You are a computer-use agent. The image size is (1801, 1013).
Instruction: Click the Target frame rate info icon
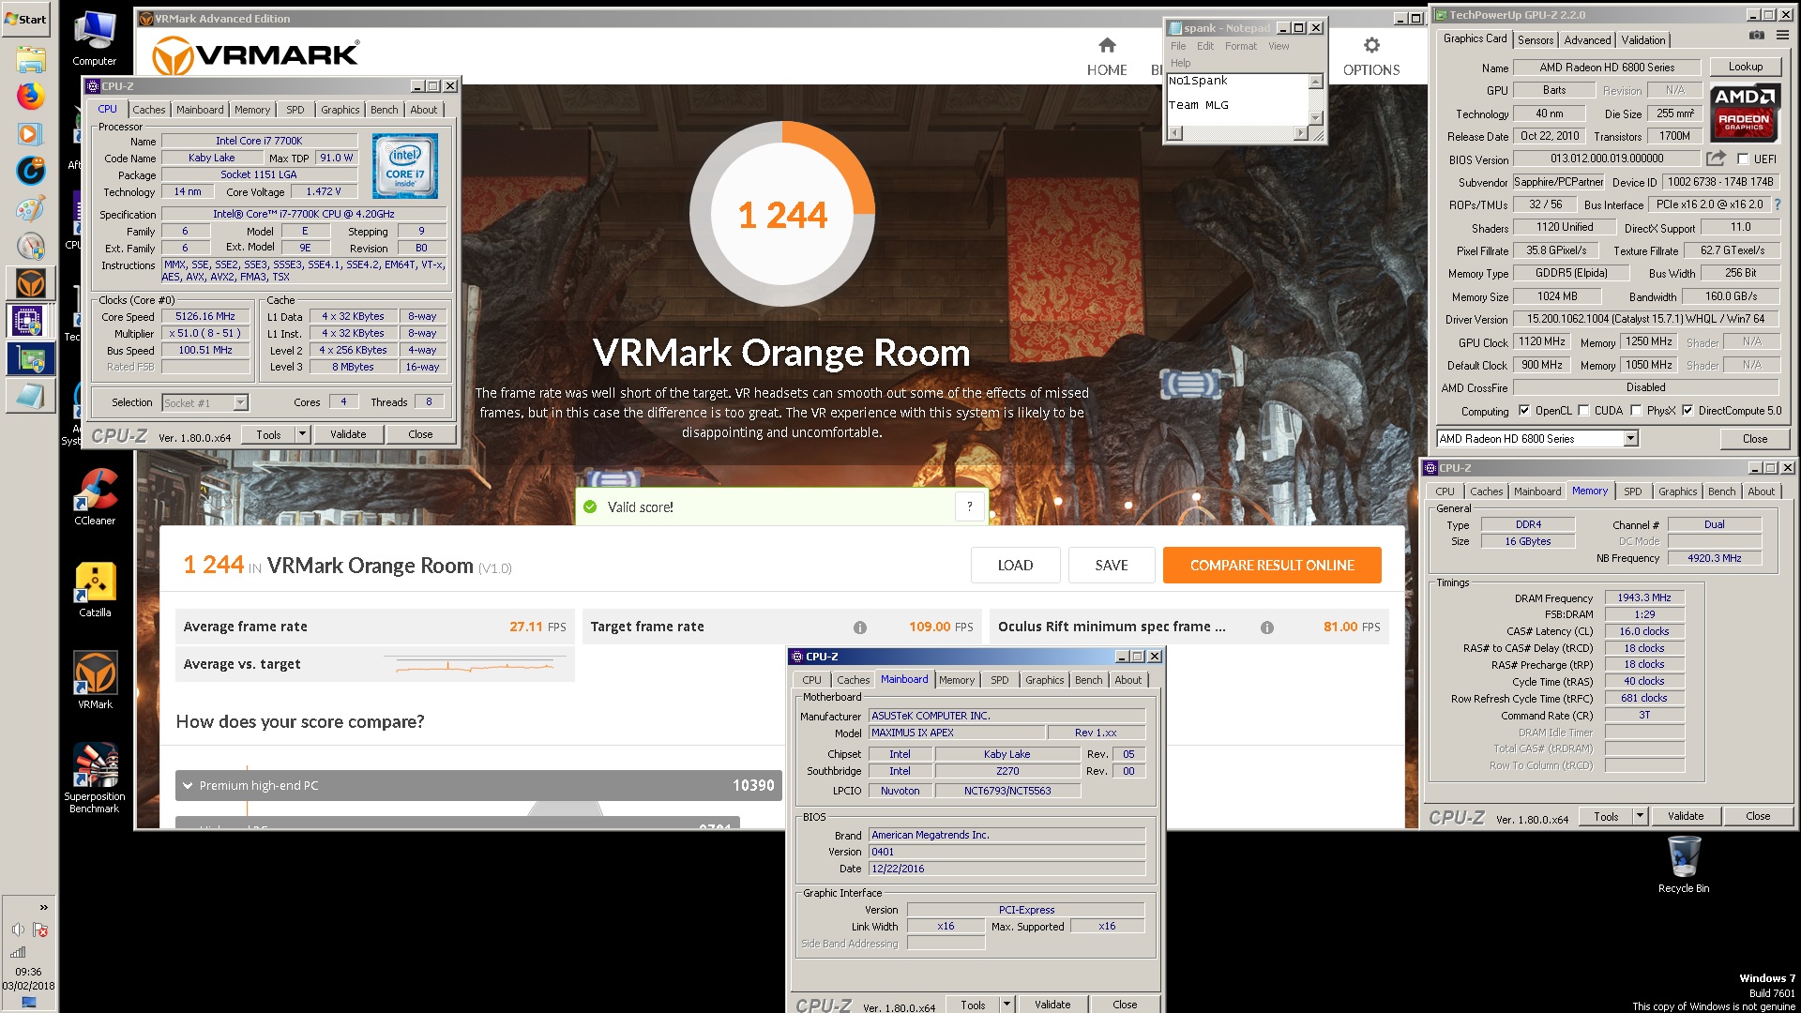(x=860, y=627)
